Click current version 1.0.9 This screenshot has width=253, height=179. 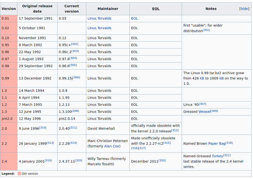63,91
